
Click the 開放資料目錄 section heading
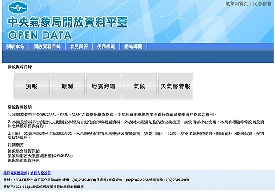20,67
